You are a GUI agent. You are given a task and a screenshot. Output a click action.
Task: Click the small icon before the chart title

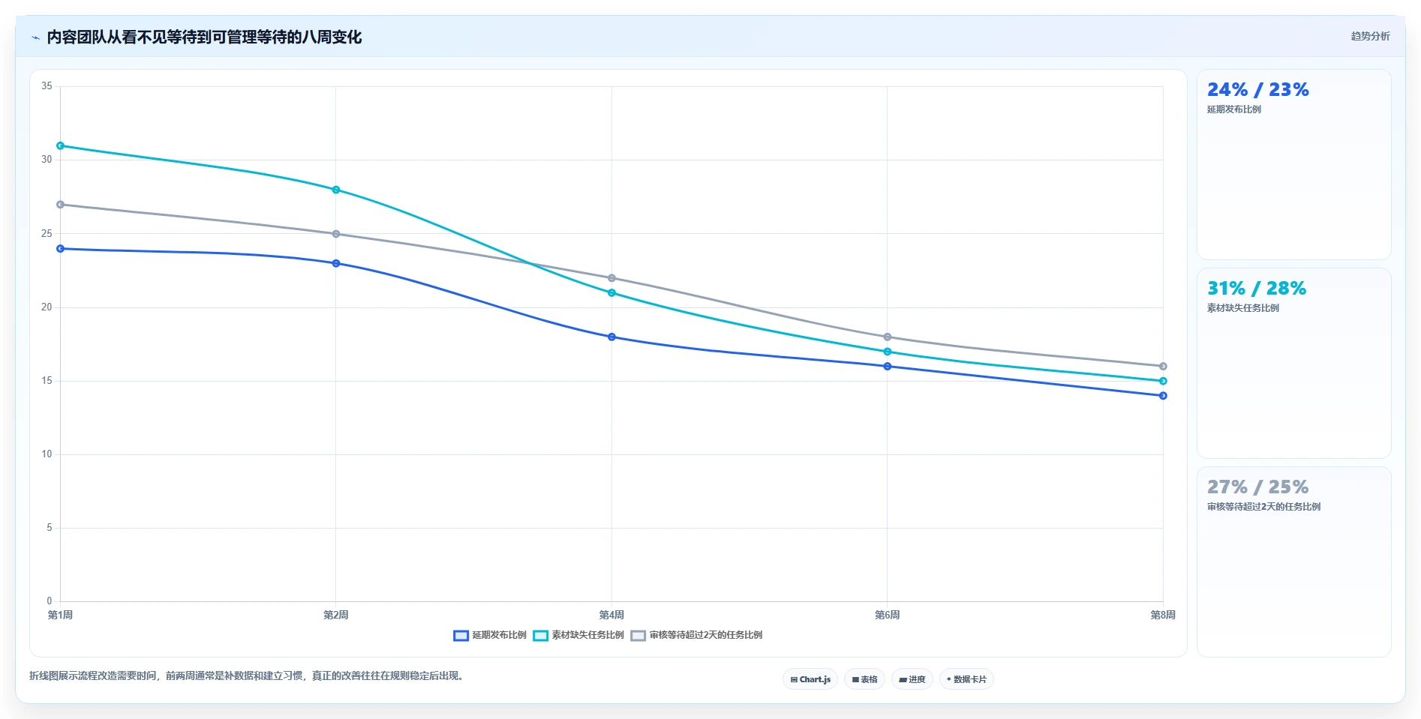35,37
